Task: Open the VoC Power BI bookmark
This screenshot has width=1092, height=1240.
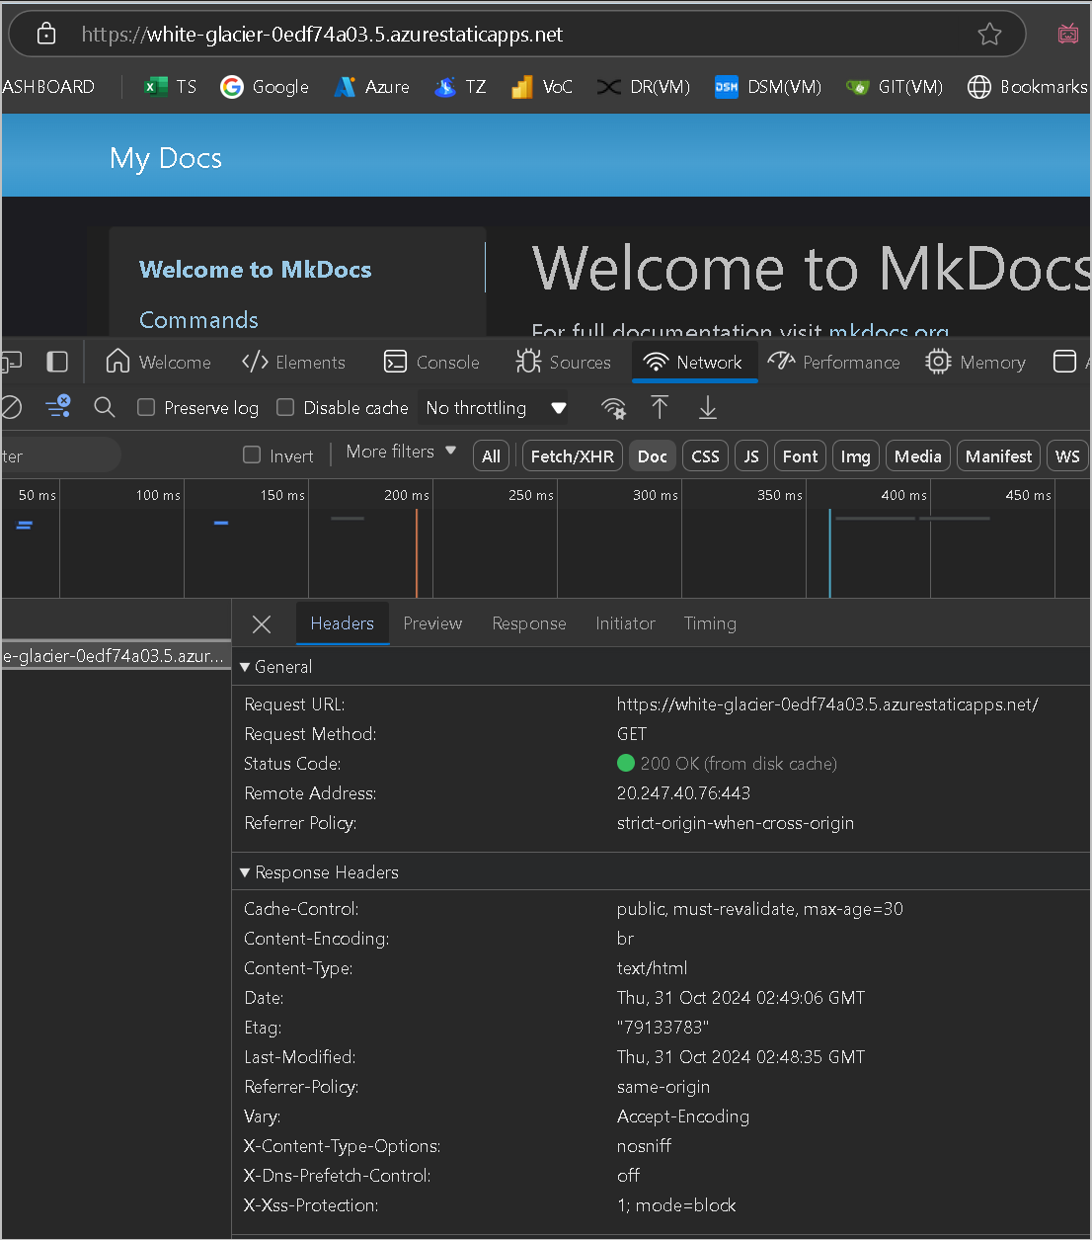Action: [x=542, y=87]
